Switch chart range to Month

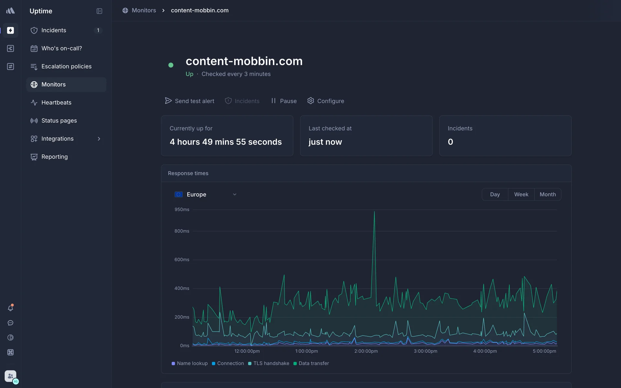coord(548,194)
